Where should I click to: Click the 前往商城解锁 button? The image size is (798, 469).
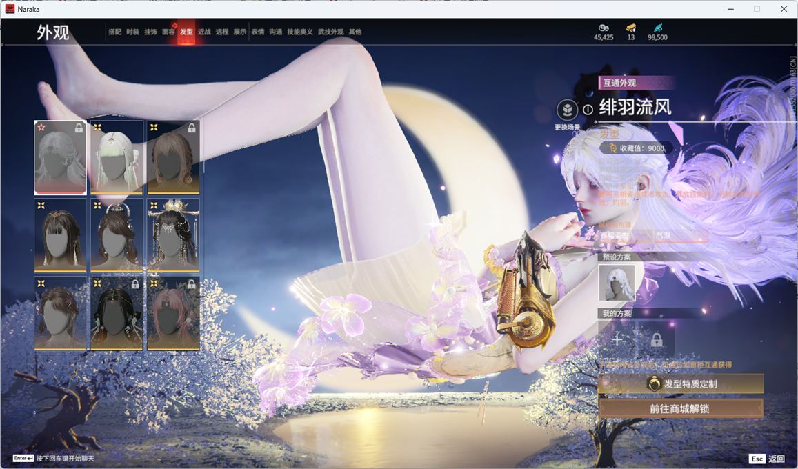(x=680, y=408)
